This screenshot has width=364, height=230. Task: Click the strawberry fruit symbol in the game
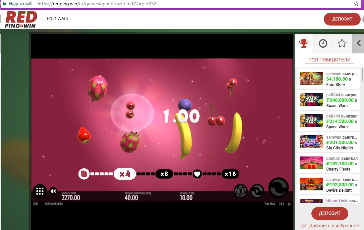pos(84,135)
